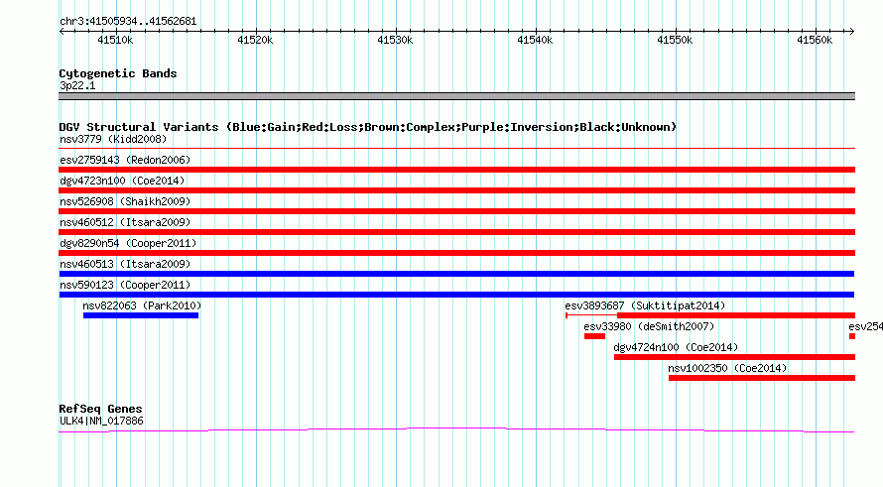Select the nsv460513 (Itsara2009) blue bar
The height and width of the screenshot is (487, 883).
456,274
